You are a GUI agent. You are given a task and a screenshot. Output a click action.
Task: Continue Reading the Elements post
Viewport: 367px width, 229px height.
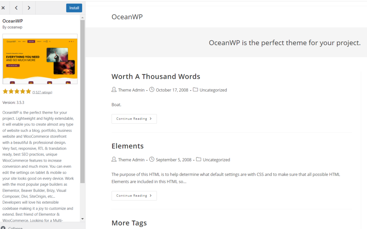(134, 196)
